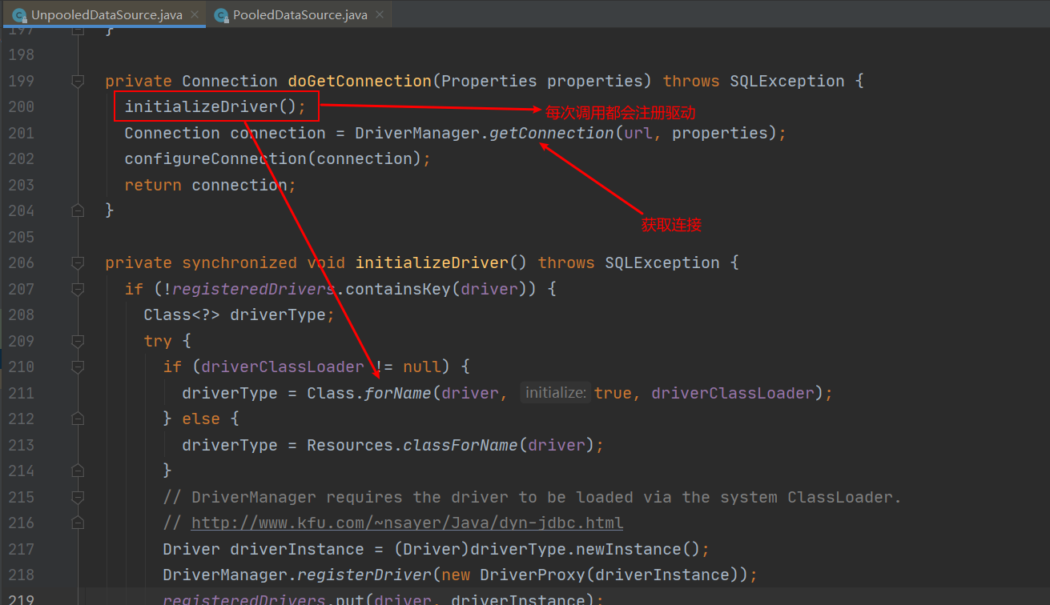This screenshot has width=1050, height=605.
Task: Click line number 199 in the gutter
Action: coord(21,81)
